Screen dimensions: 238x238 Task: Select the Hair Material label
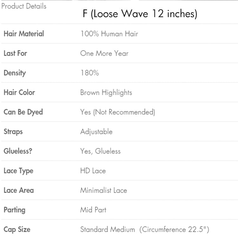point(24,34)
